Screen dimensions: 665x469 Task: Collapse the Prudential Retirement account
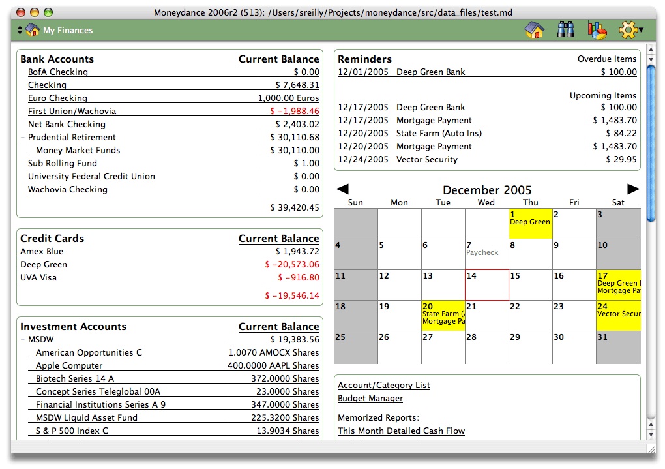pos(22,137)
